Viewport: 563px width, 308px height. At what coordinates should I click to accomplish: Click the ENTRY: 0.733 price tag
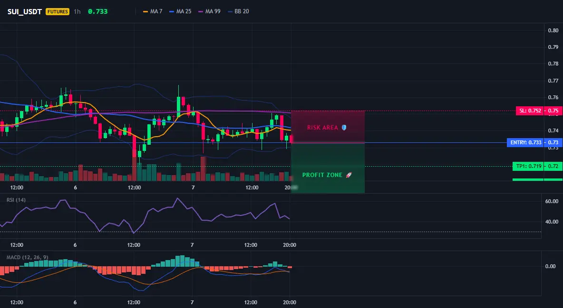525,142
